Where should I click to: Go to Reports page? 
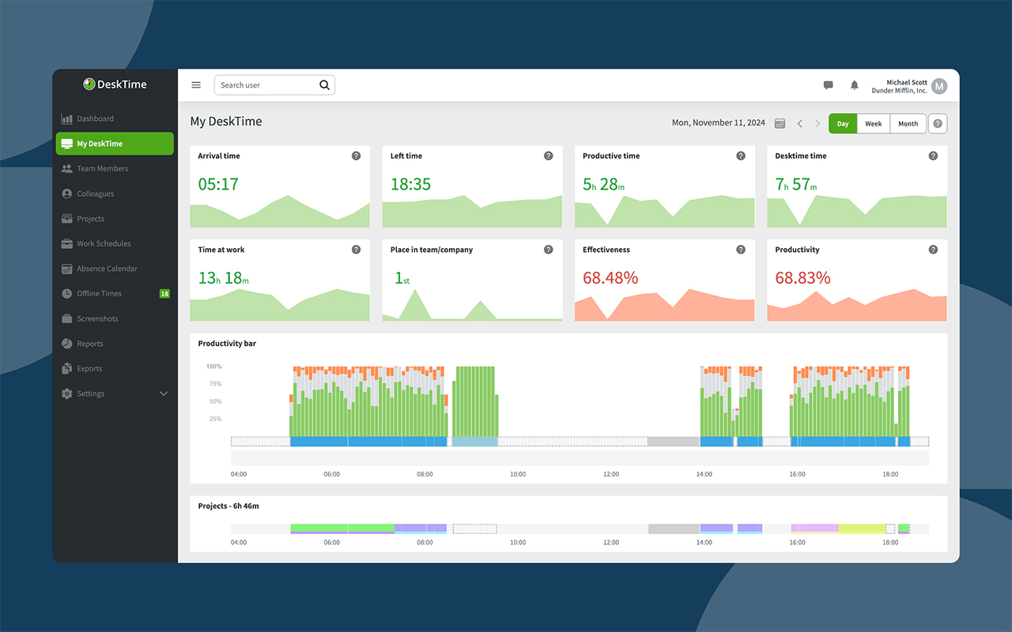90,344
